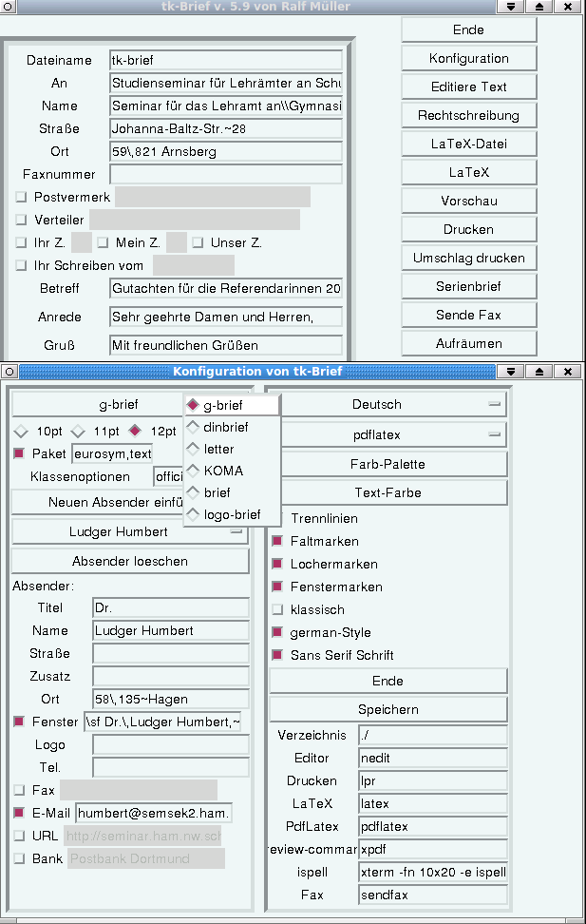The height and width of the screenshot is (924, 586).
Task: Open the Deutsch language dropdown
Action: pyautogui.click(x=388, y=405)
